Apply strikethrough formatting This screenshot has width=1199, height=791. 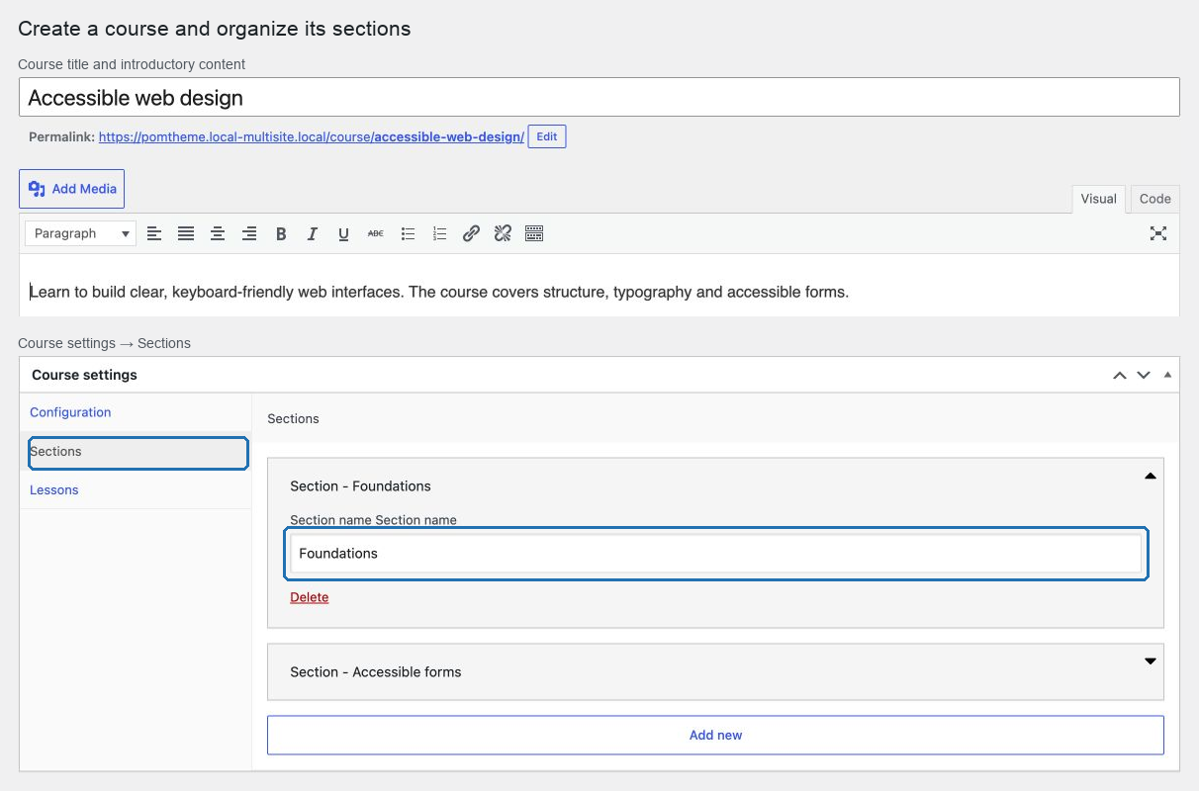[376, 233]
